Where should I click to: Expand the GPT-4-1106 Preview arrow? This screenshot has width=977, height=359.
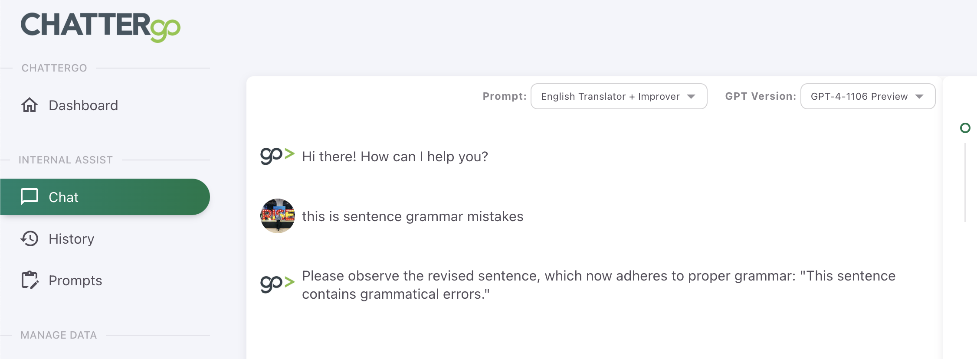click(x=919, y=96)
